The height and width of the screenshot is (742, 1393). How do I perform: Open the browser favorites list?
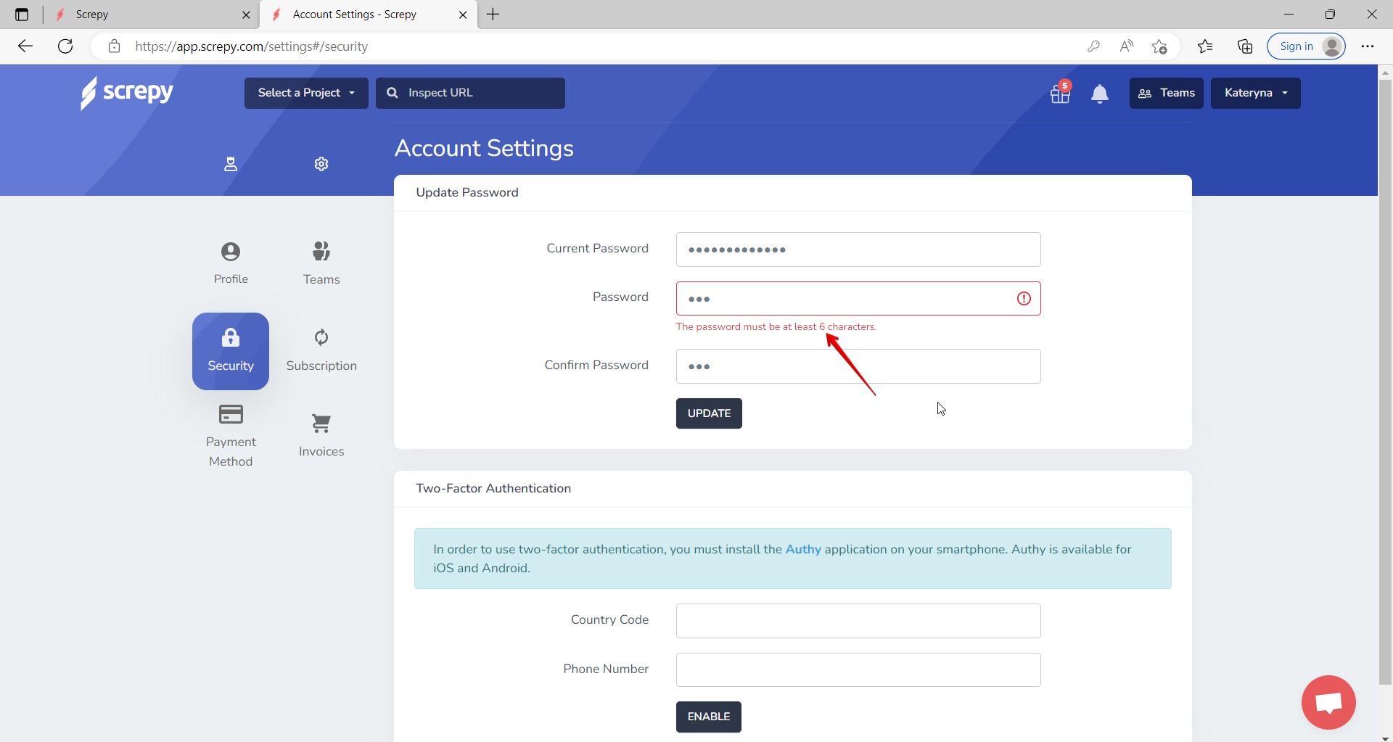[x=1205, y=46]
